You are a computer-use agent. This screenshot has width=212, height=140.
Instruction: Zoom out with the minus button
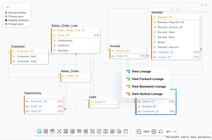click(139, 132)
